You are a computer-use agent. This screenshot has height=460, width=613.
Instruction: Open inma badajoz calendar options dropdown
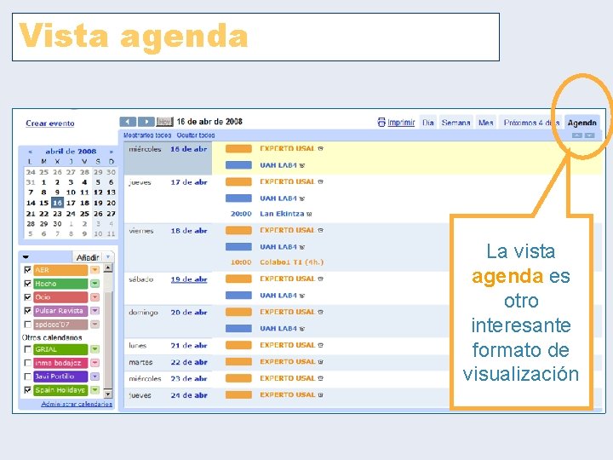(x=95, y=363)
